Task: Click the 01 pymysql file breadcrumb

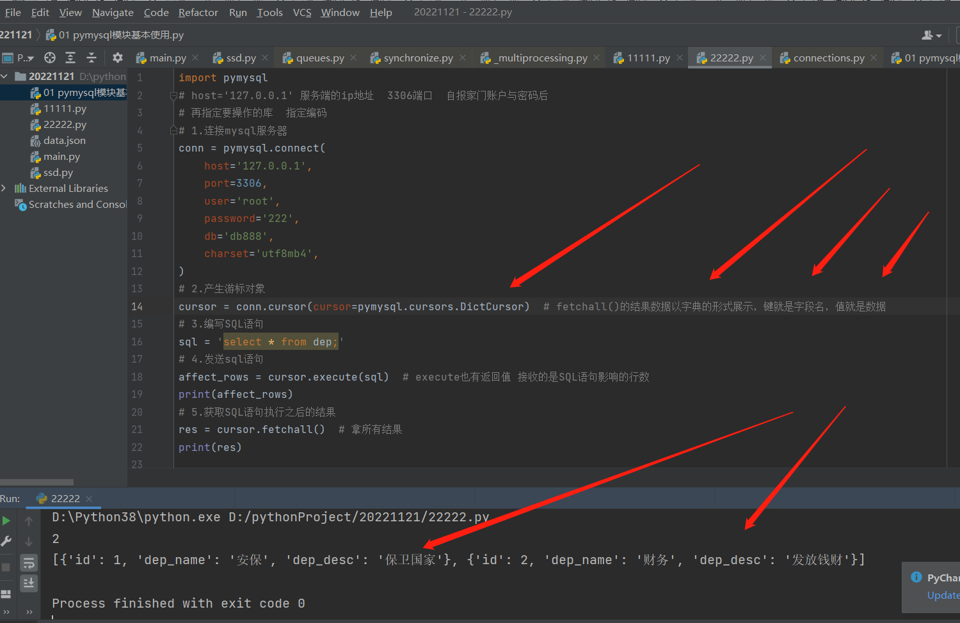Action: point(115,35)
